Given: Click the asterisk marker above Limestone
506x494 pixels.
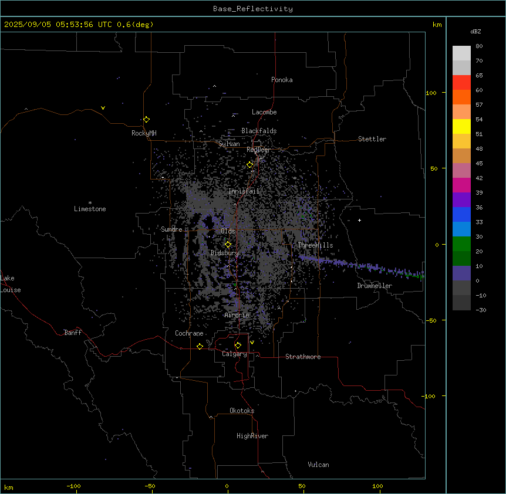Looking at the screenshot, I should pos(90,203).
